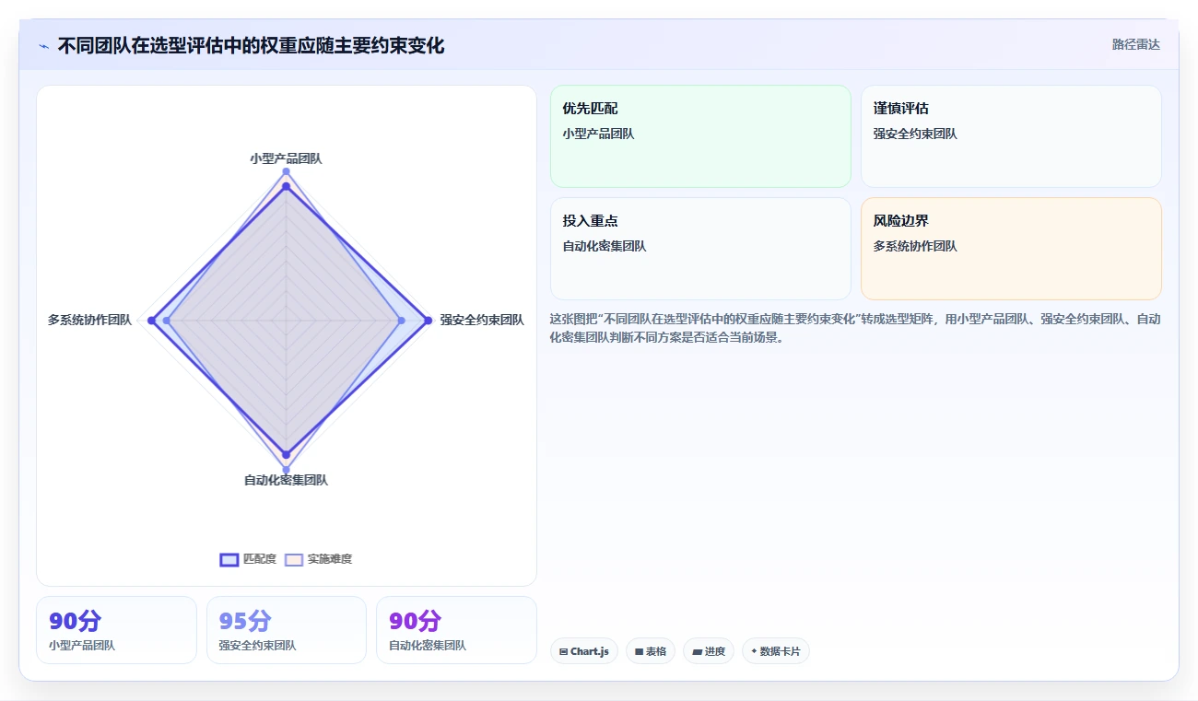Viewport: 1198px width, 701px height.
Task: Click 强安全约束团队 text in 谨慎评估 card
Action: point(915,134)
